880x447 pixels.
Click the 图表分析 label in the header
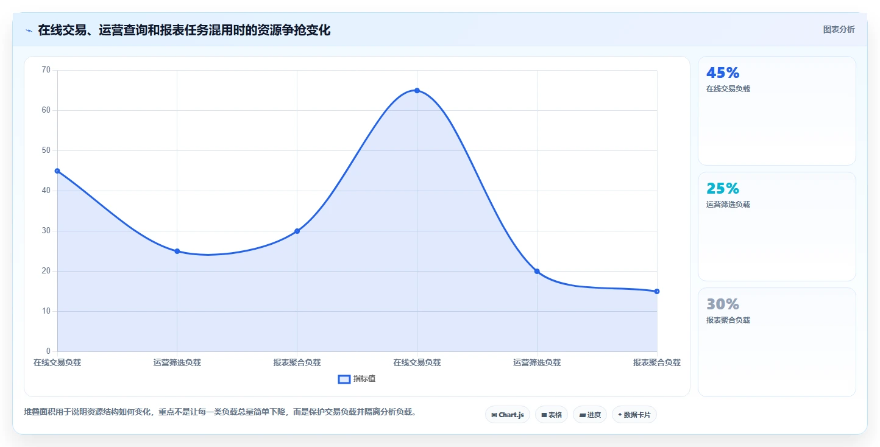[839, 30]
